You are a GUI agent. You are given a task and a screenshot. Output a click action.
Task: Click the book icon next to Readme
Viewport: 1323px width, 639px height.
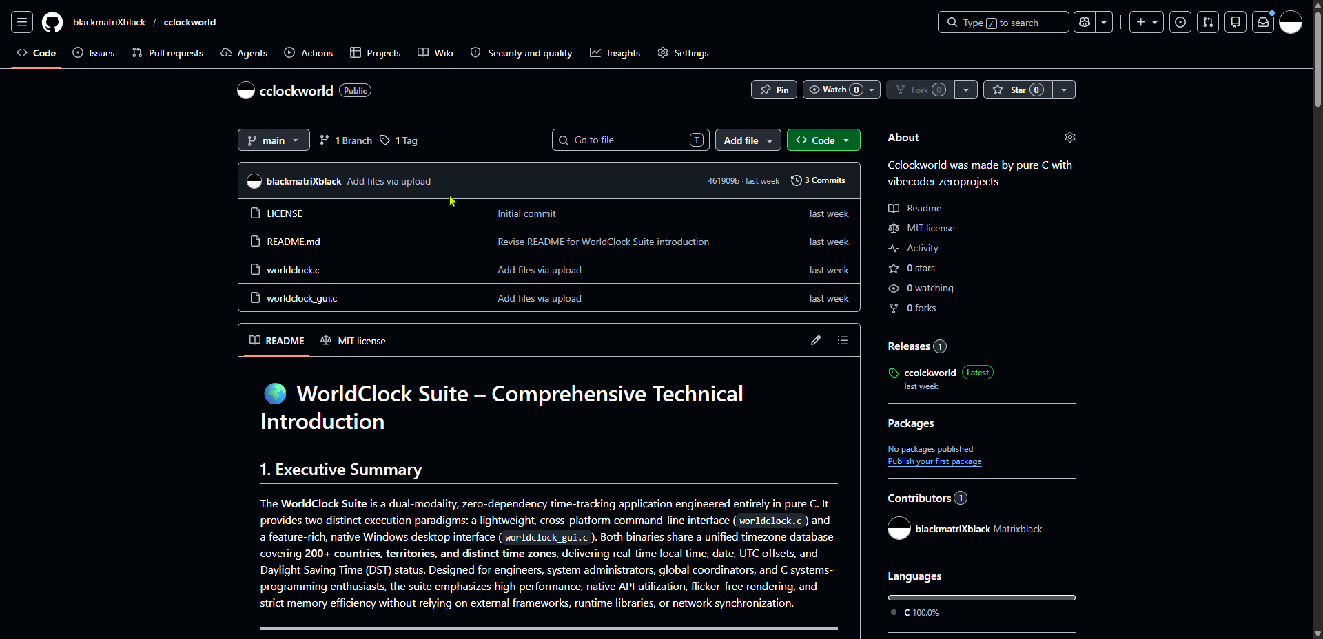coord(894,208)
